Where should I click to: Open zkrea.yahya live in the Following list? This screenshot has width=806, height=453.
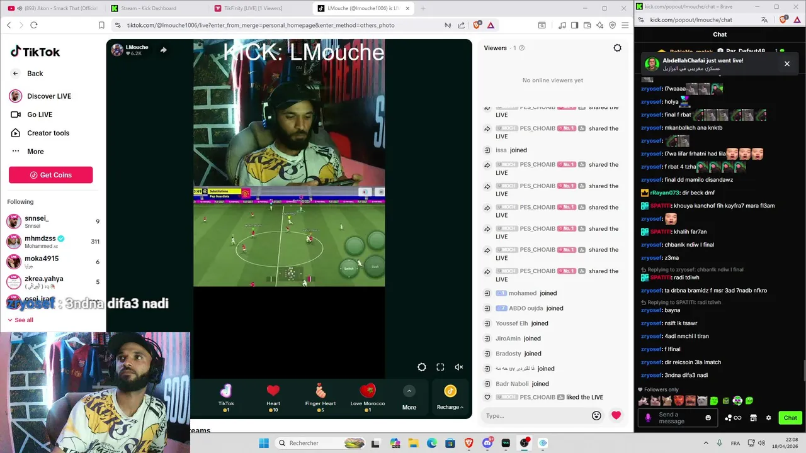(53, 282)
